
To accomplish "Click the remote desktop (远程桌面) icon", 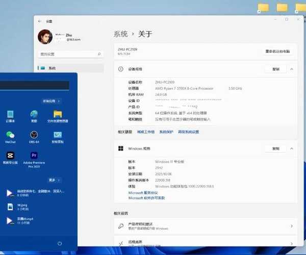I will [x=121, y=243].
